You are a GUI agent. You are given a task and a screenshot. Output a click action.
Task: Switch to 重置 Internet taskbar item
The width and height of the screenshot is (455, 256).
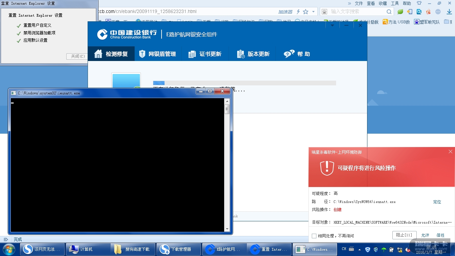(x=269, y=249)
